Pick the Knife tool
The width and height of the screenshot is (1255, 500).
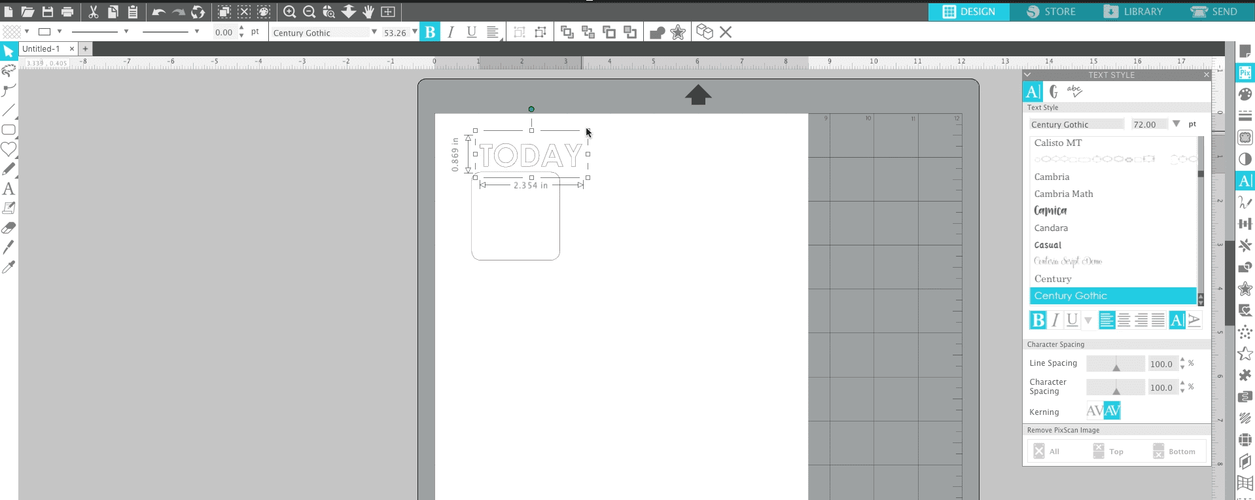tap(9, 247)
